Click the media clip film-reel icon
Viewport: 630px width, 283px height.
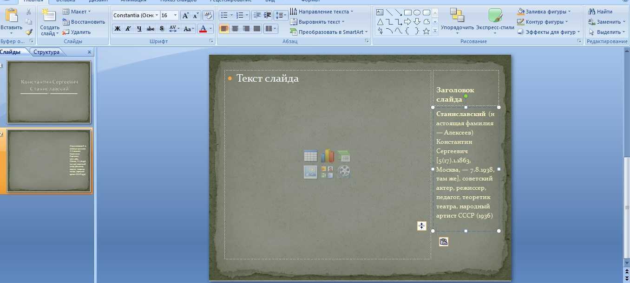tap(344, 172)
